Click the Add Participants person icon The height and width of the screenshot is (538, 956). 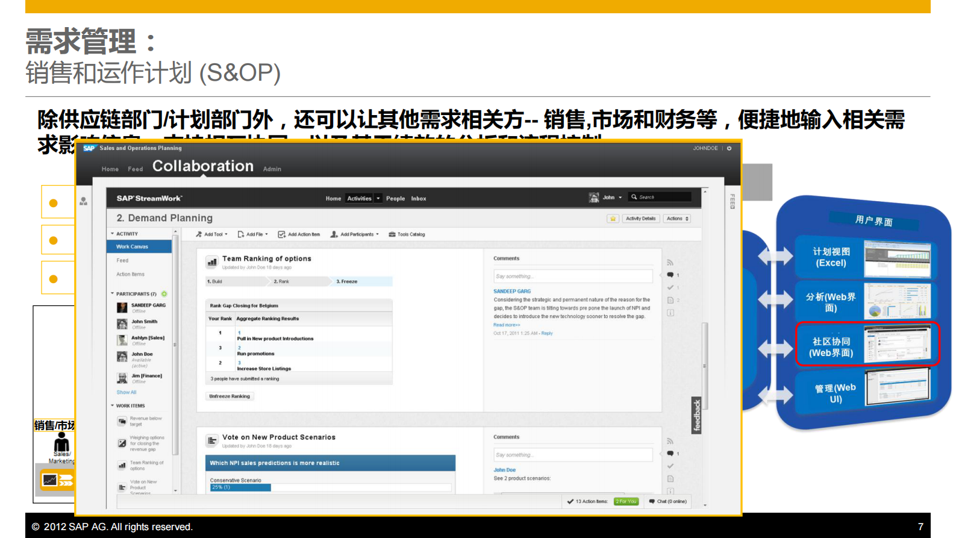pos(334,234)
